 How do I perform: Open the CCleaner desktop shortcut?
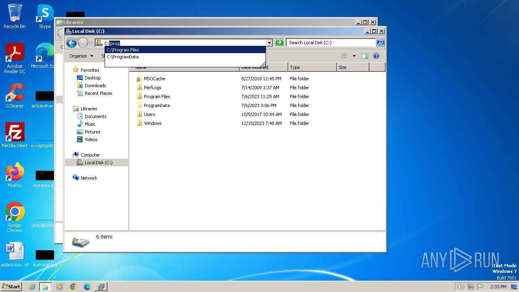[15, 96]
